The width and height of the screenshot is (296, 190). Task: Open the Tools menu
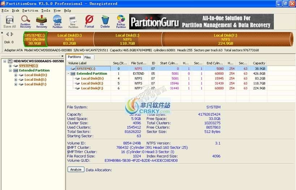[46, 10]
